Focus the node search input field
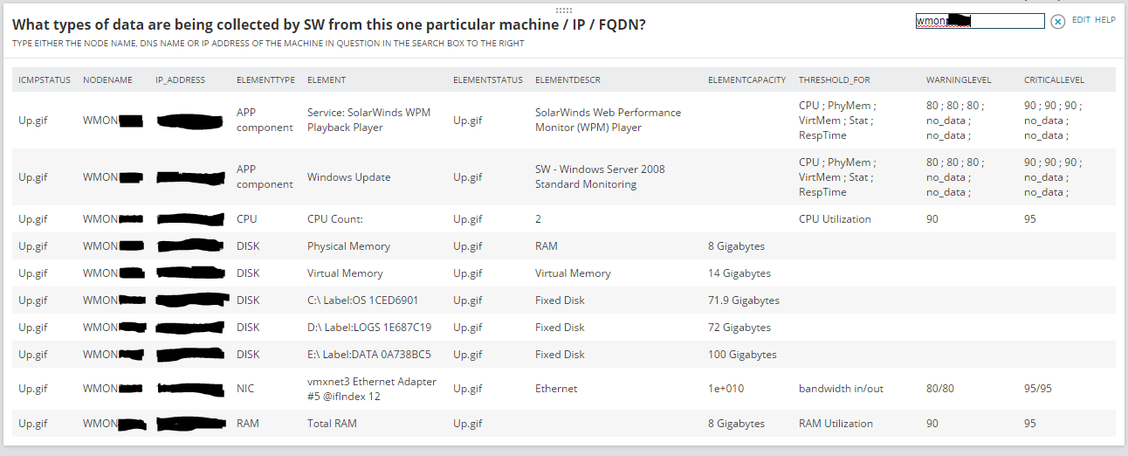 tap(980, 21)
